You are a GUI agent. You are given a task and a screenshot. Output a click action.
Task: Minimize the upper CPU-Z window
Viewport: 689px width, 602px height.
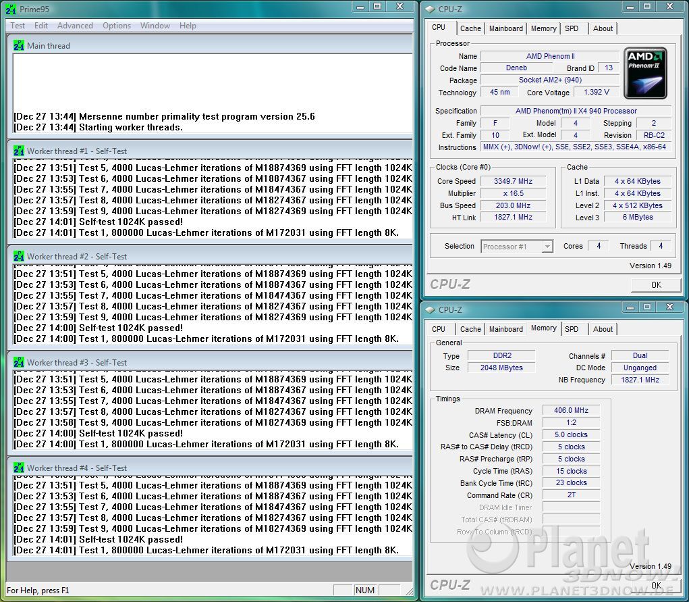click(x=630, y=7)
